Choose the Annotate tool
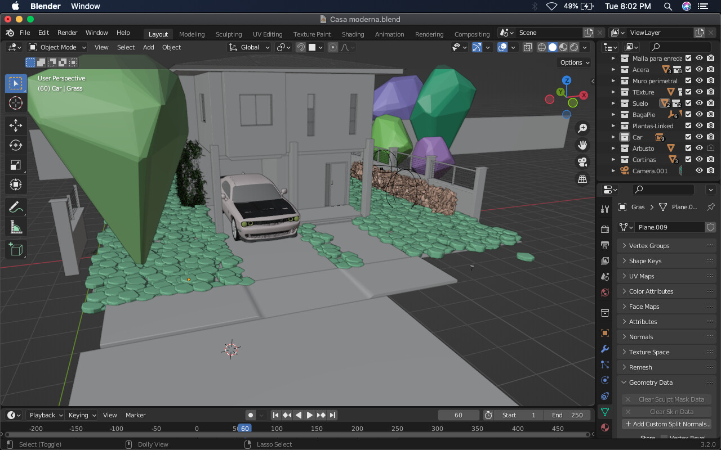This screenshot has height=450, width=721. point(16,207)
